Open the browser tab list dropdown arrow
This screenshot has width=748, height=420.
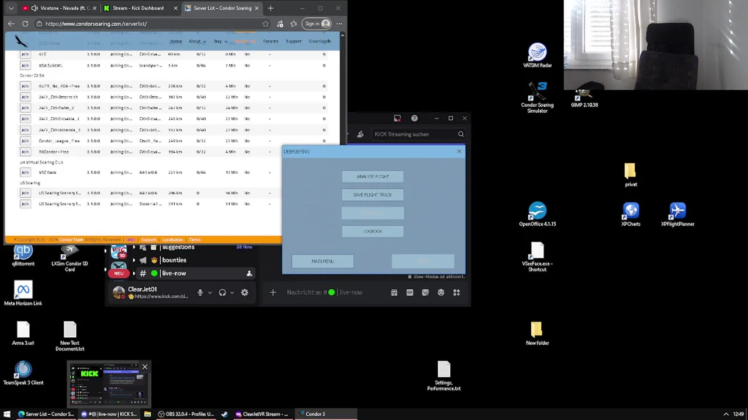click(11, 8)
